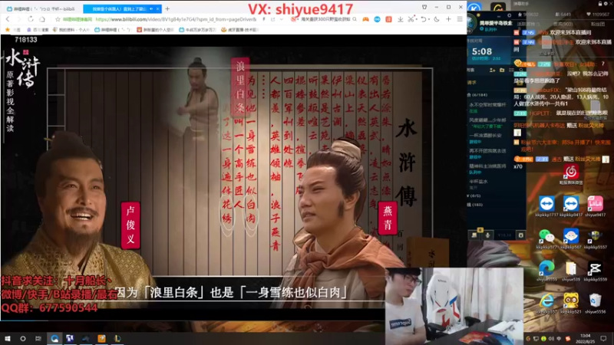Open the red square extension icon

pos(388,19)
